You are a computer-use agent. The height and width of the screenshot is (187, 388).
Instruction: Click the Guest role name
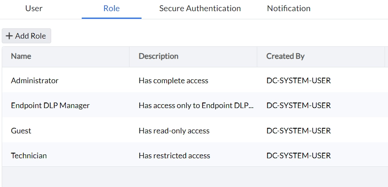coord(21,130)
